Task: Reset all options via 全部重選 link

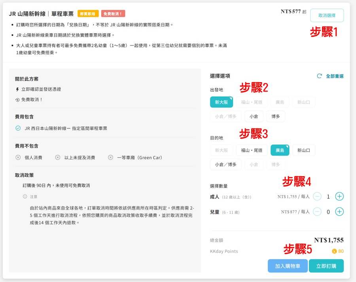Action: 335,76
